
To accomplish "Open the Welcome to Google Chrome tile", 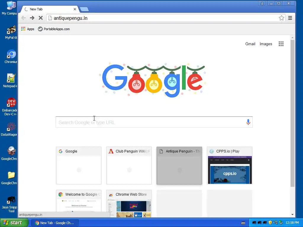I will point(79,204).
